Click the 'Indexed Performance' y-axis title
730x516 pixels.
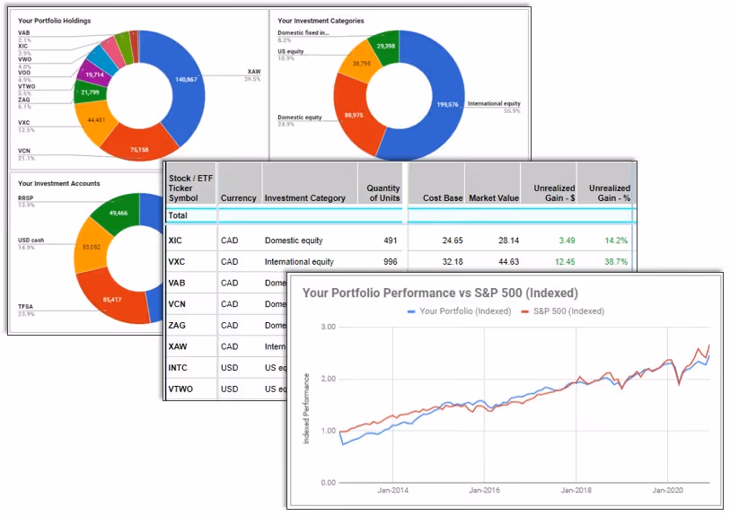pos(306,408)
